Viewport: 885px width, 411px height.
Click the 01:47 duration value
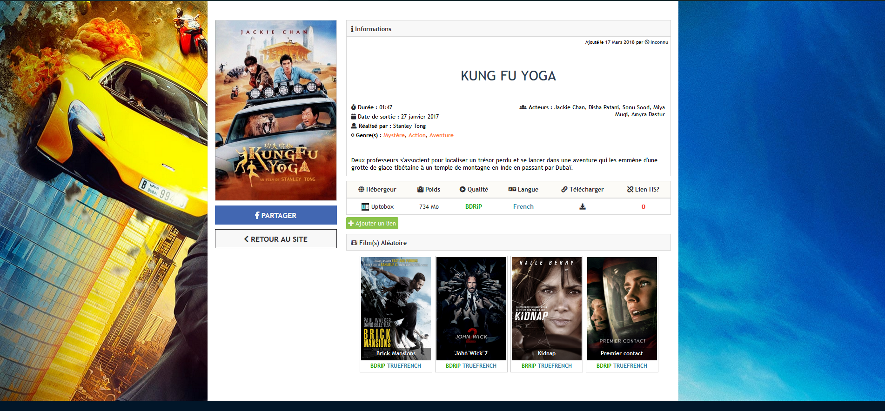(x=386, y=107)
